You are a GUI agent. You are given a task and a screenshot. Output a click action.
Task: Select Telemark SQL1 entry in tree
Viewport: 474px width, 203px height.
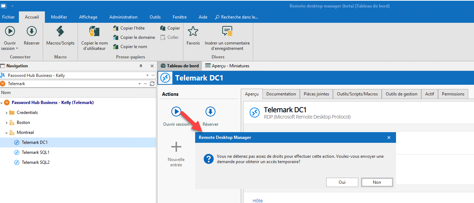(35, 152)
